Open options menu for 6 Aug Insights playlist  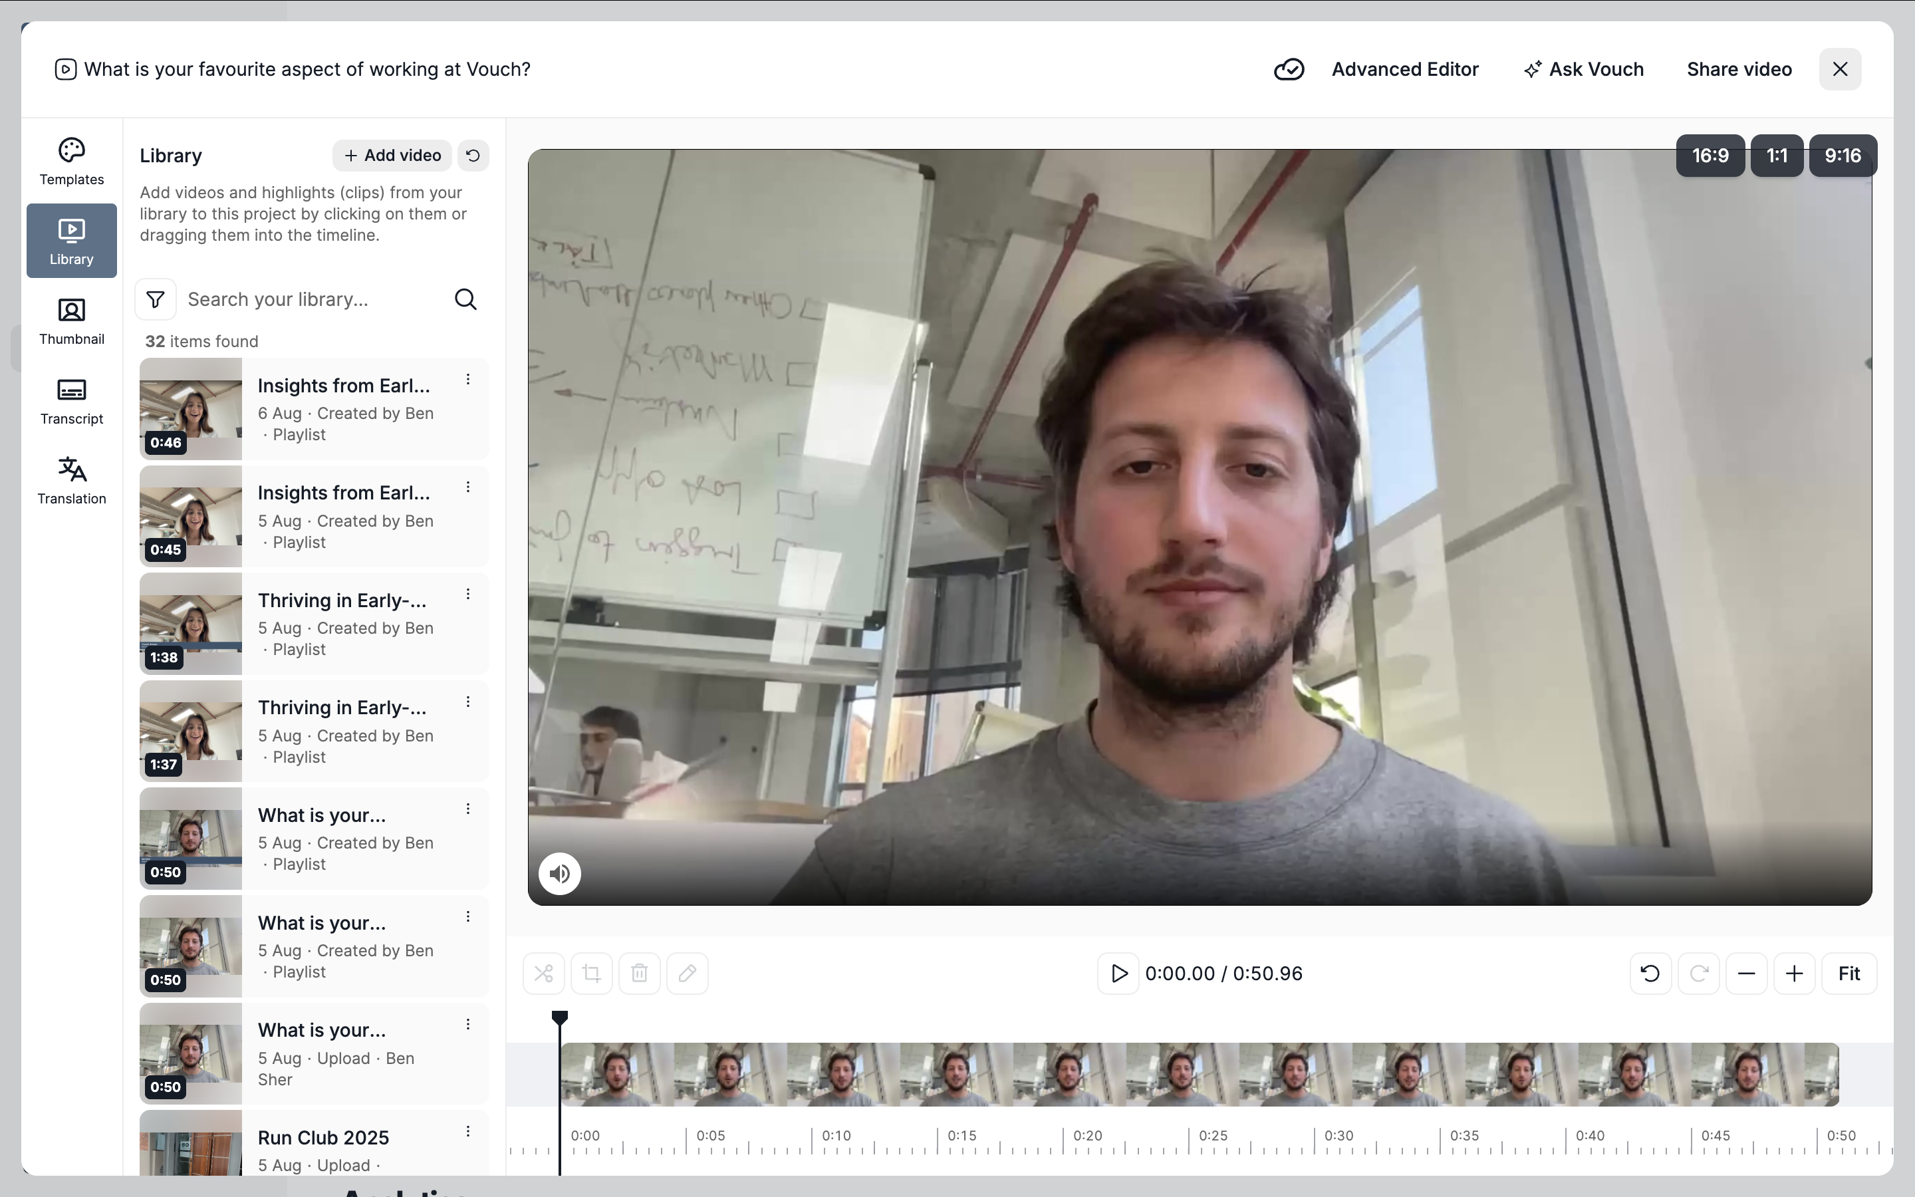point(469,379)
